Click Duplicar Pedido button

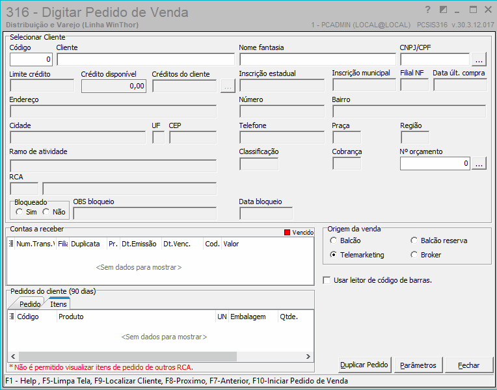coord(365,365)
